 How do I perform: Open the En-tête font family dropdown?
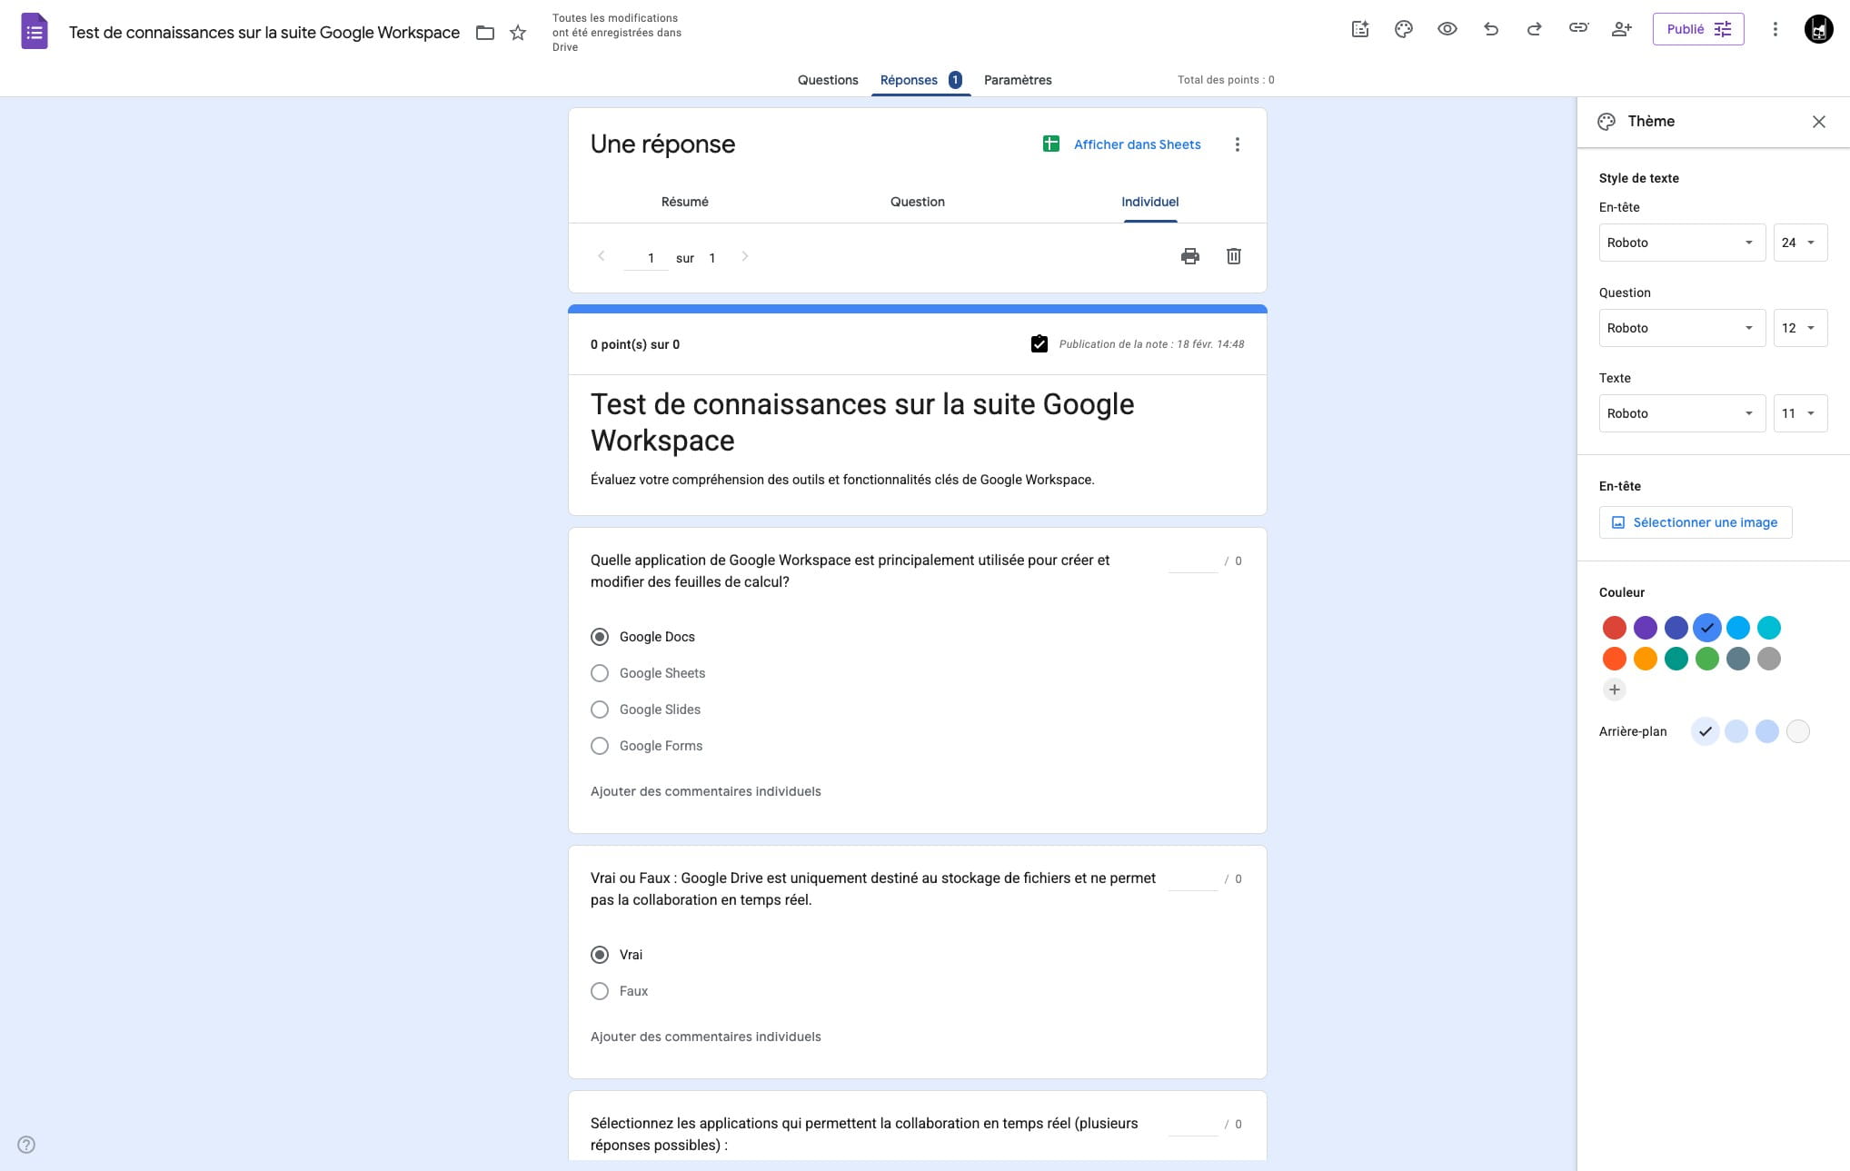pyautogui.click(x=1682, y=243)
